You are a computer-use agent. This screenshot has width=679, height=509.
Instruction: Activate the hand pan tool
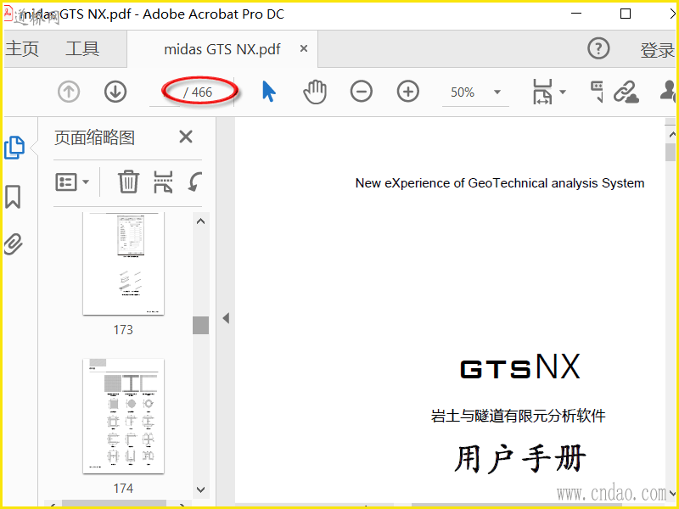tap(315, 92)
